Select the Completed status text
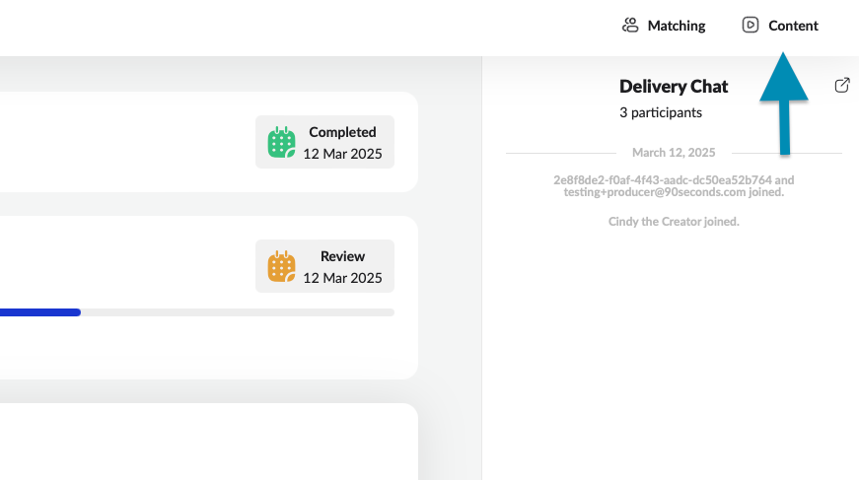 tap(342, 132)
